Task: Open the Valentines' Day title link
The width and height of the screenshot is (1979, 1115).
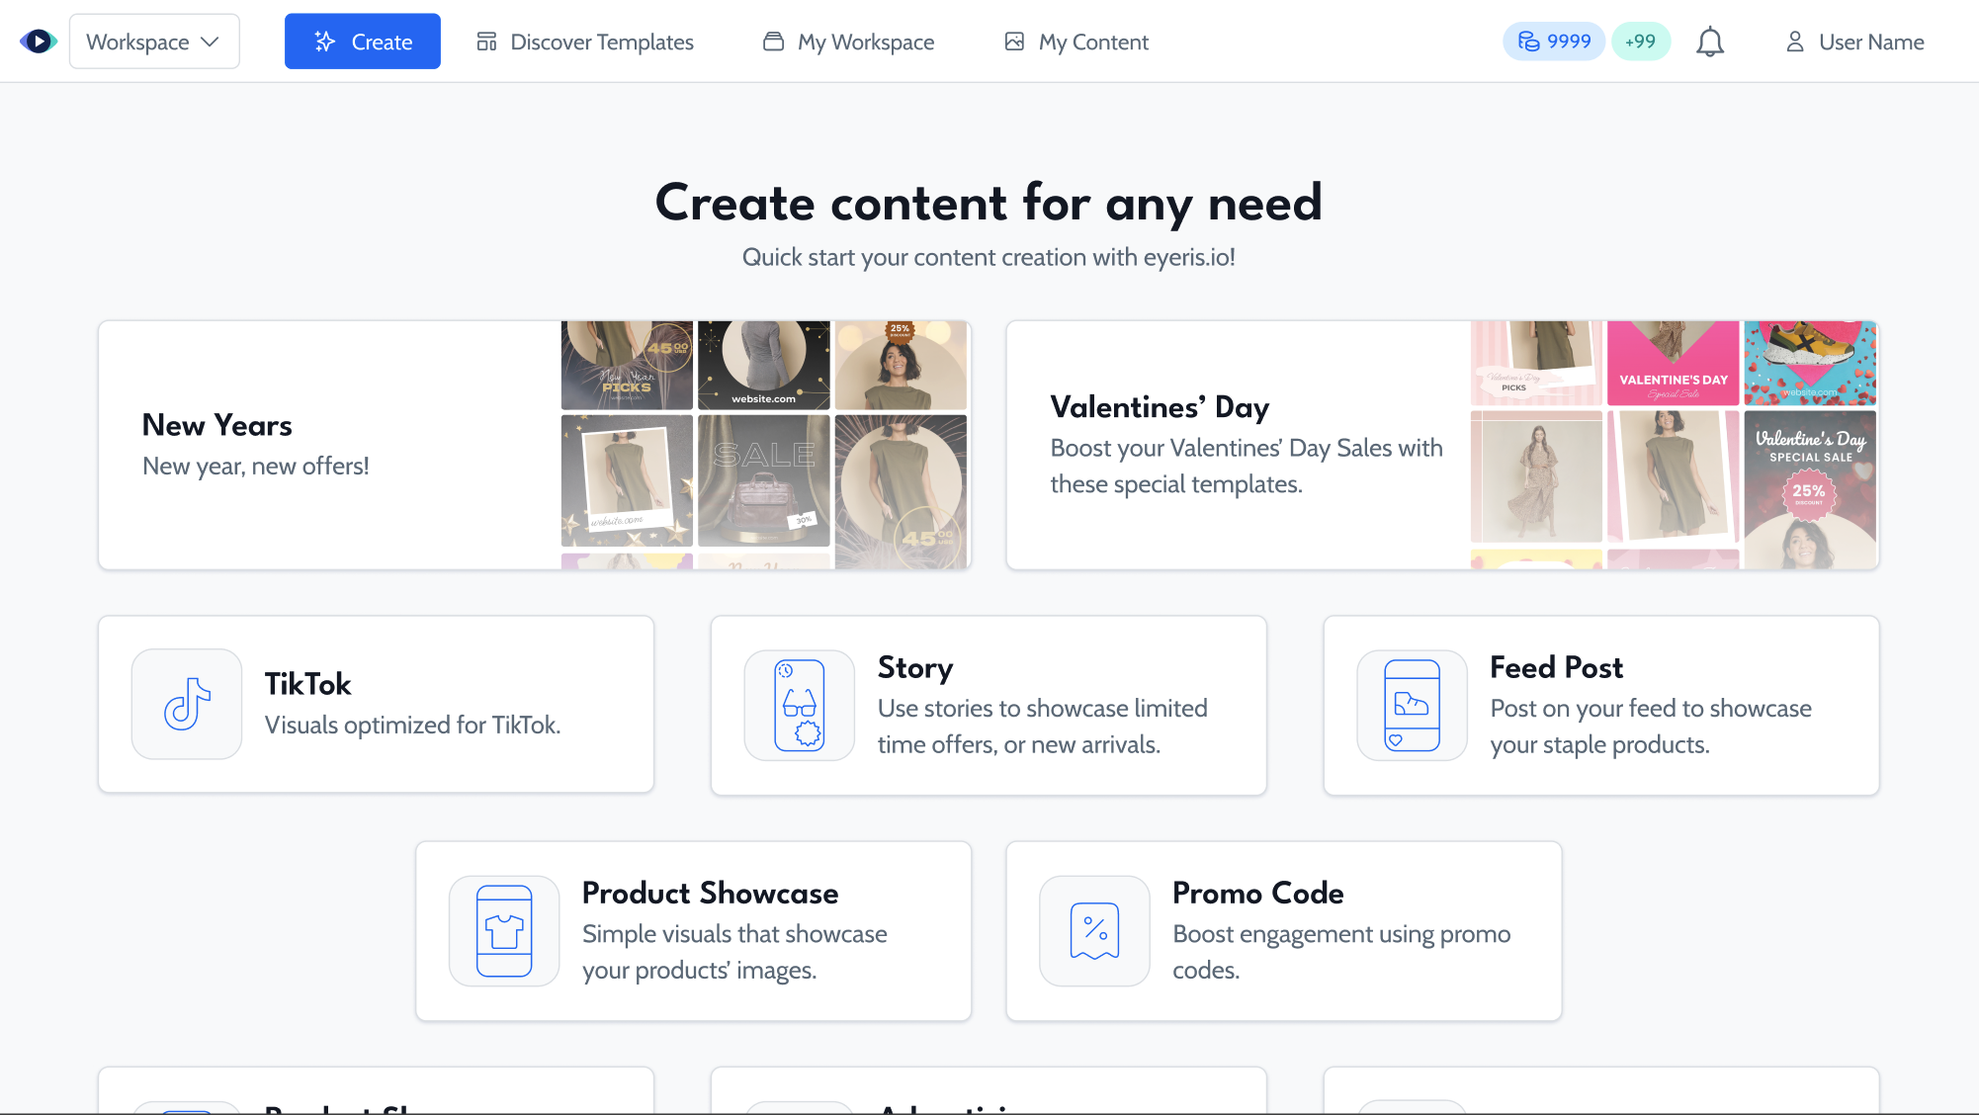Action: click(x=1160, y=407)
